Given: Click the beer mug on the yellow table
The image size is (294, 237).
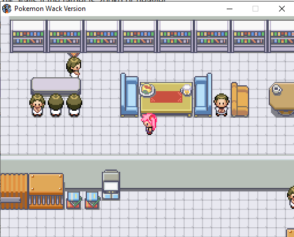Looking at the screenshot, I should (186, 90).
